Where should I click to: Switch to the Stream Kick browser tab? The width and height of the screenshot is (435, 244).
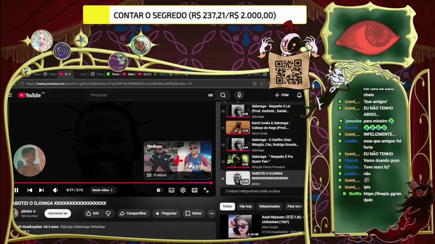click(x=113, y=74)
